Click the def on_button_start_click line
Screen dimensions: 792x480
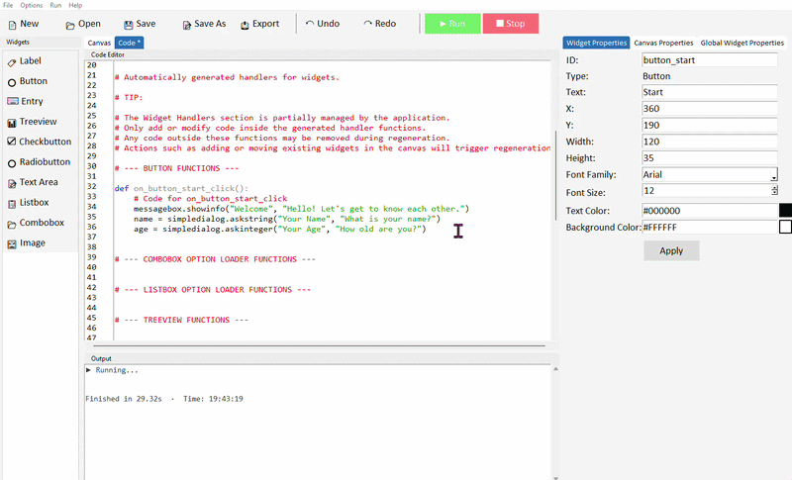tap(181, 188)
